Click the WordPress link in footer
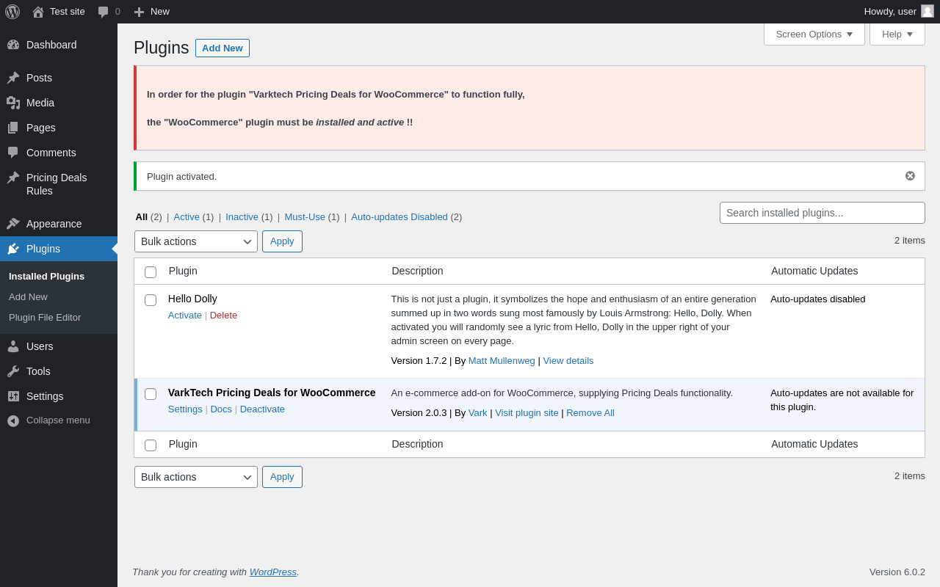940x587 pixels. [x=273, y=572]
